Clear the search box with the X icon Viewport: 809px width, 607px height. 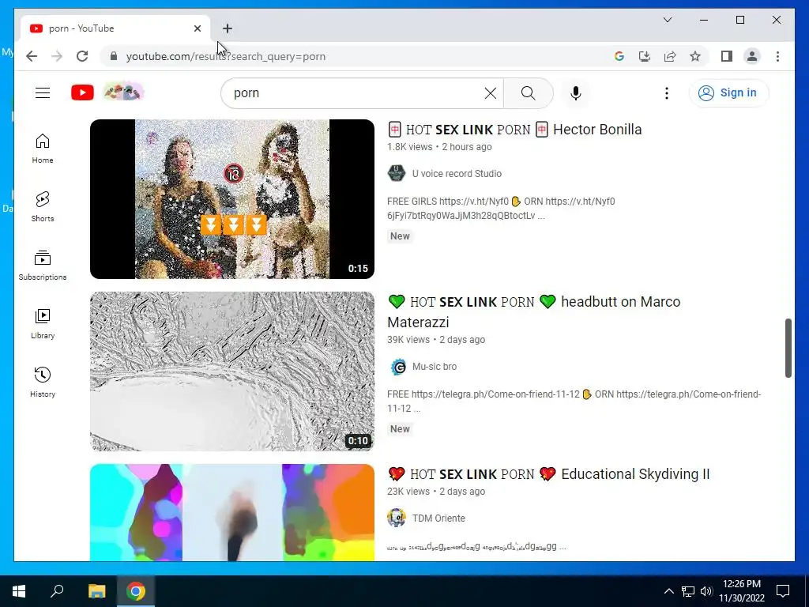pos(491,93)
